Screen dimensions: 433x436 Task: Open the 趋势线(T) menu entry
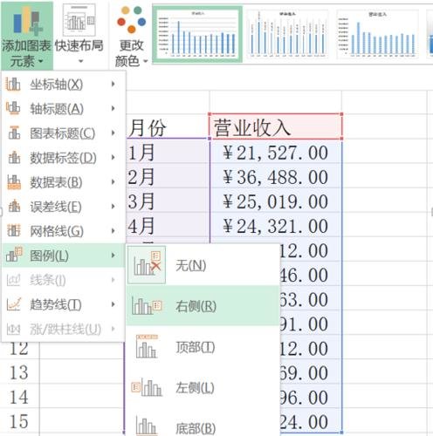(64, 304)
